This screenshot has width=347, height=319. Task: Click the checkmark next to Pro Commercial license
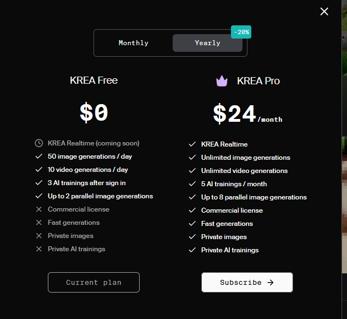pos(192,210)
